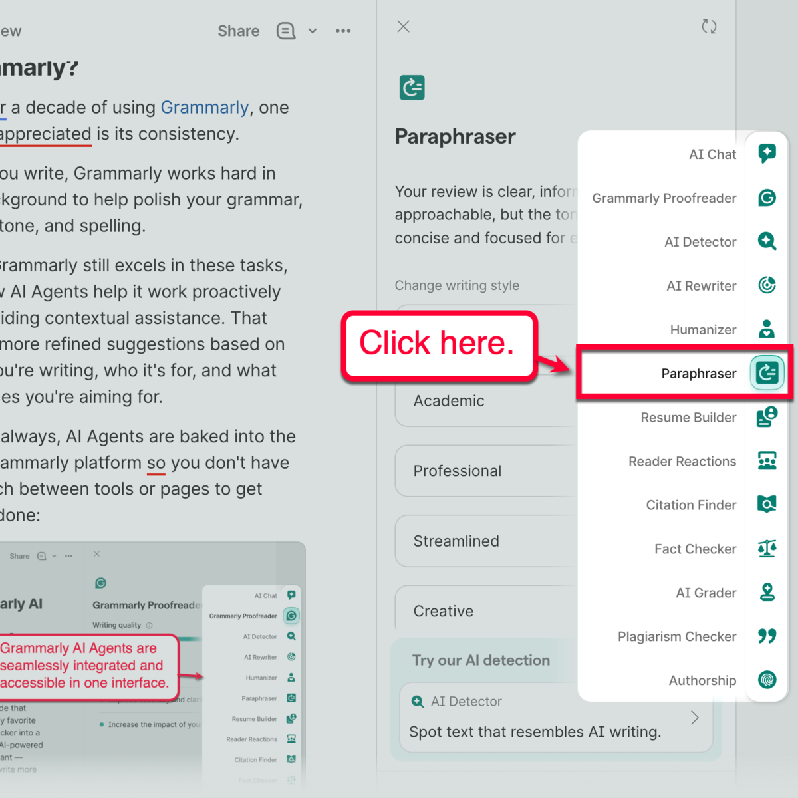Follow the Grammarly hyperlink in the article

point(205,107)
